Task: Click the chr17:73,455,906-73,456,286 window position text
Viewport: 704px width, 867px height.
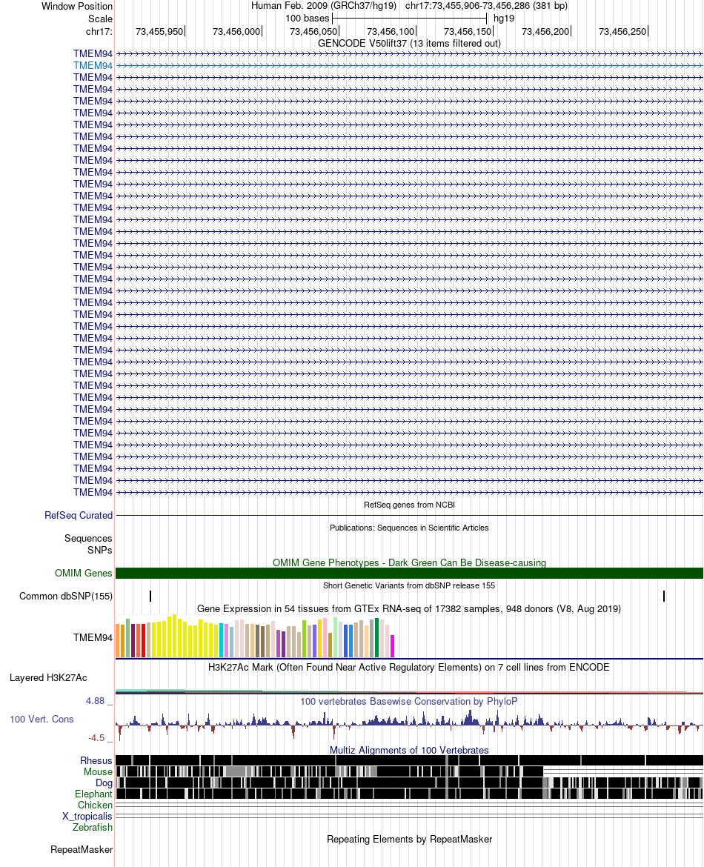Action: (486, 6)
